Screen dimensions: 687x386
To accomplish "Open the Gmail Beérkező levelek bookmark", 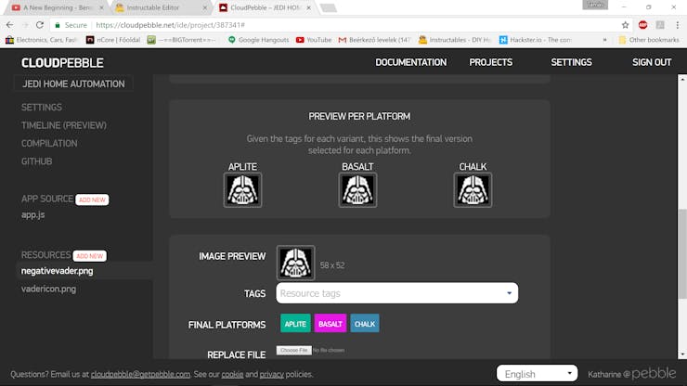I will tap(375, 40).
